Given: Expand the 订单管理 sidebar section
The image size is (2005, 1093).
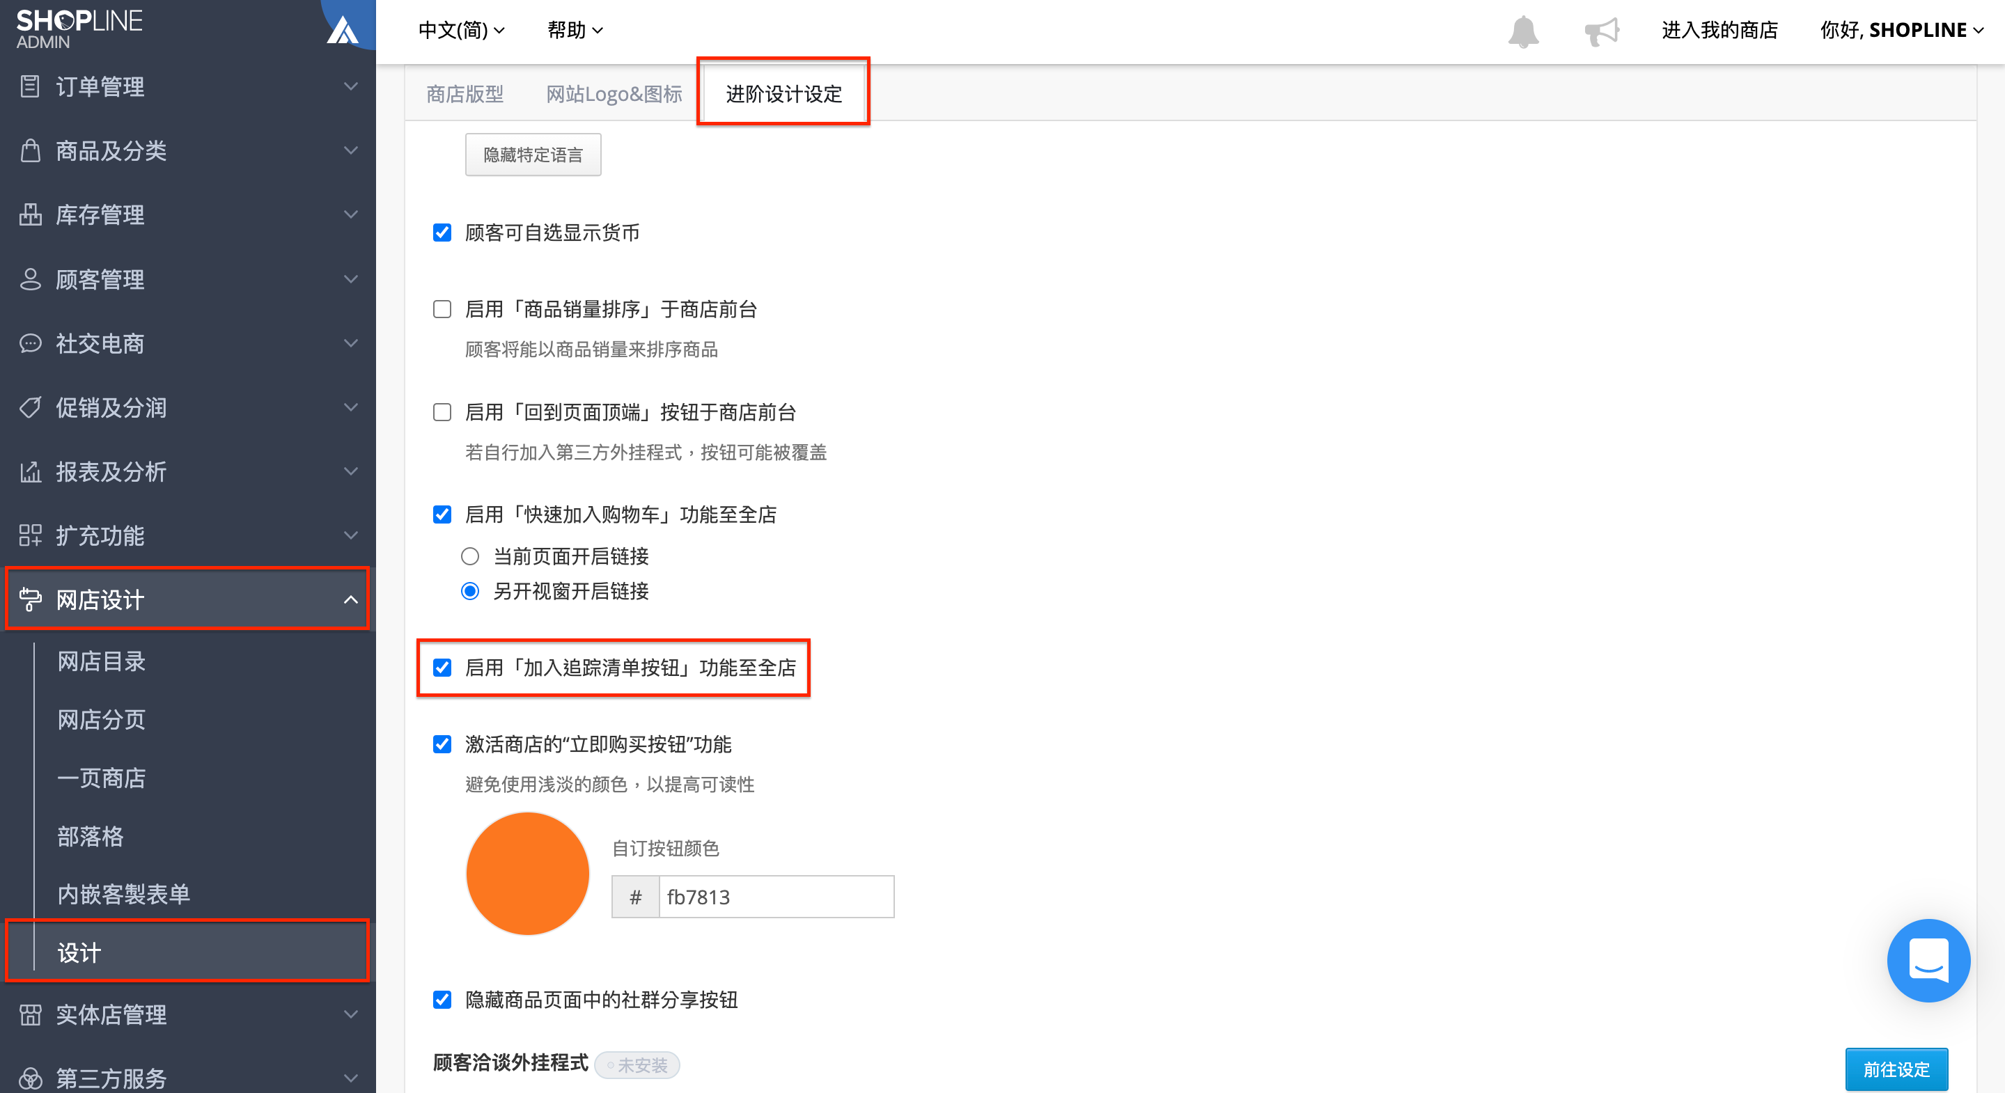Looking at the screenshot, I should point(187,86).
